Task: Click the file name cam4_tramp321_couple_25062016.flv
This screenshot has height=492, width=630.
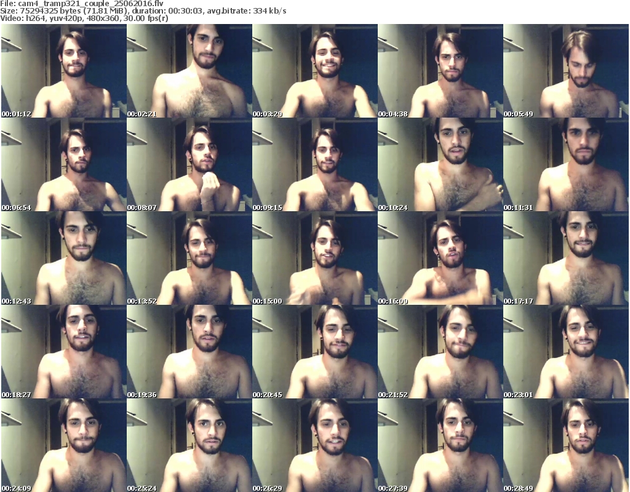Action: [91, 4]
